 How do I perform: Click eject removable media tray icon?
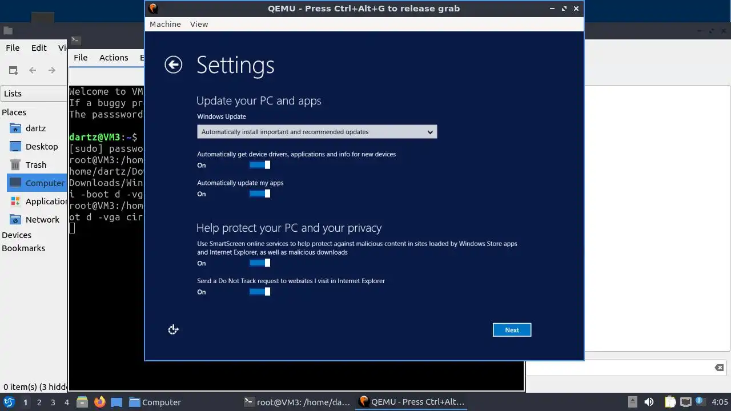point(632,402)
